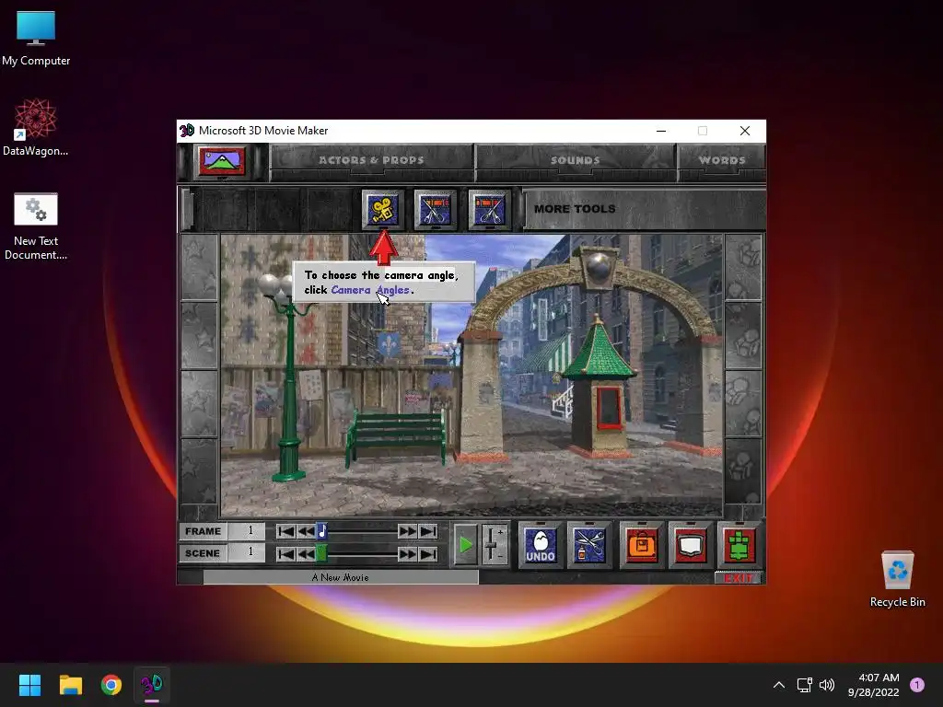Step back one frame
Screen dimensions: 943x707
(306, 531)
